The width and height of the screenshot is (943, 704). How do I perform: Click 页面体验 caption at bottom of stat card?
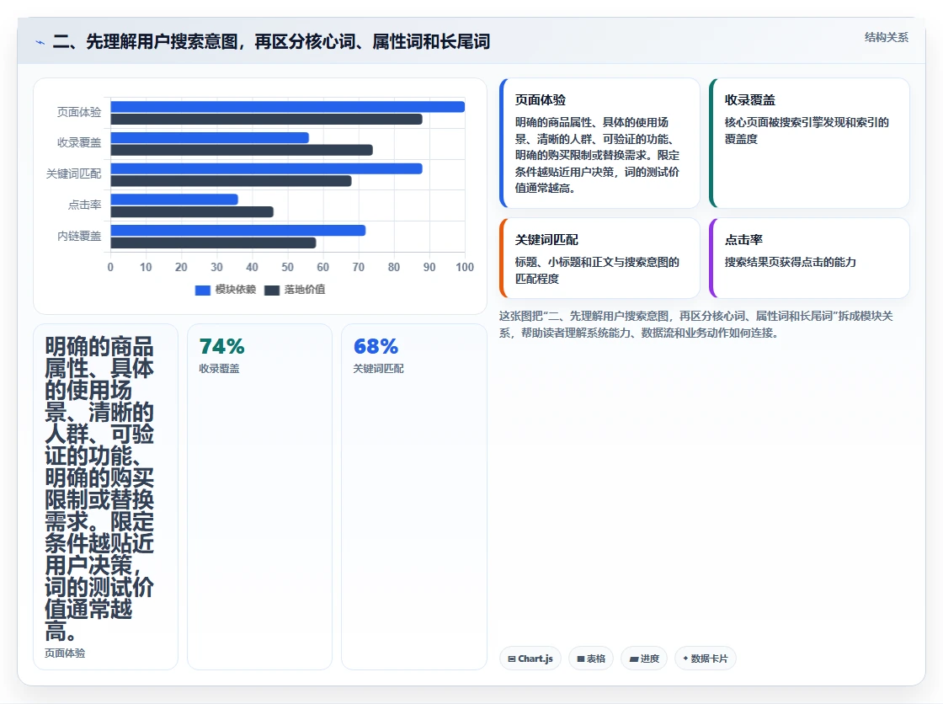(65, 653)
